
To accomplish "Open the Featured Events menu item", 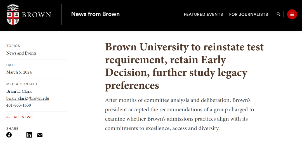I will [x=203, y=14].
